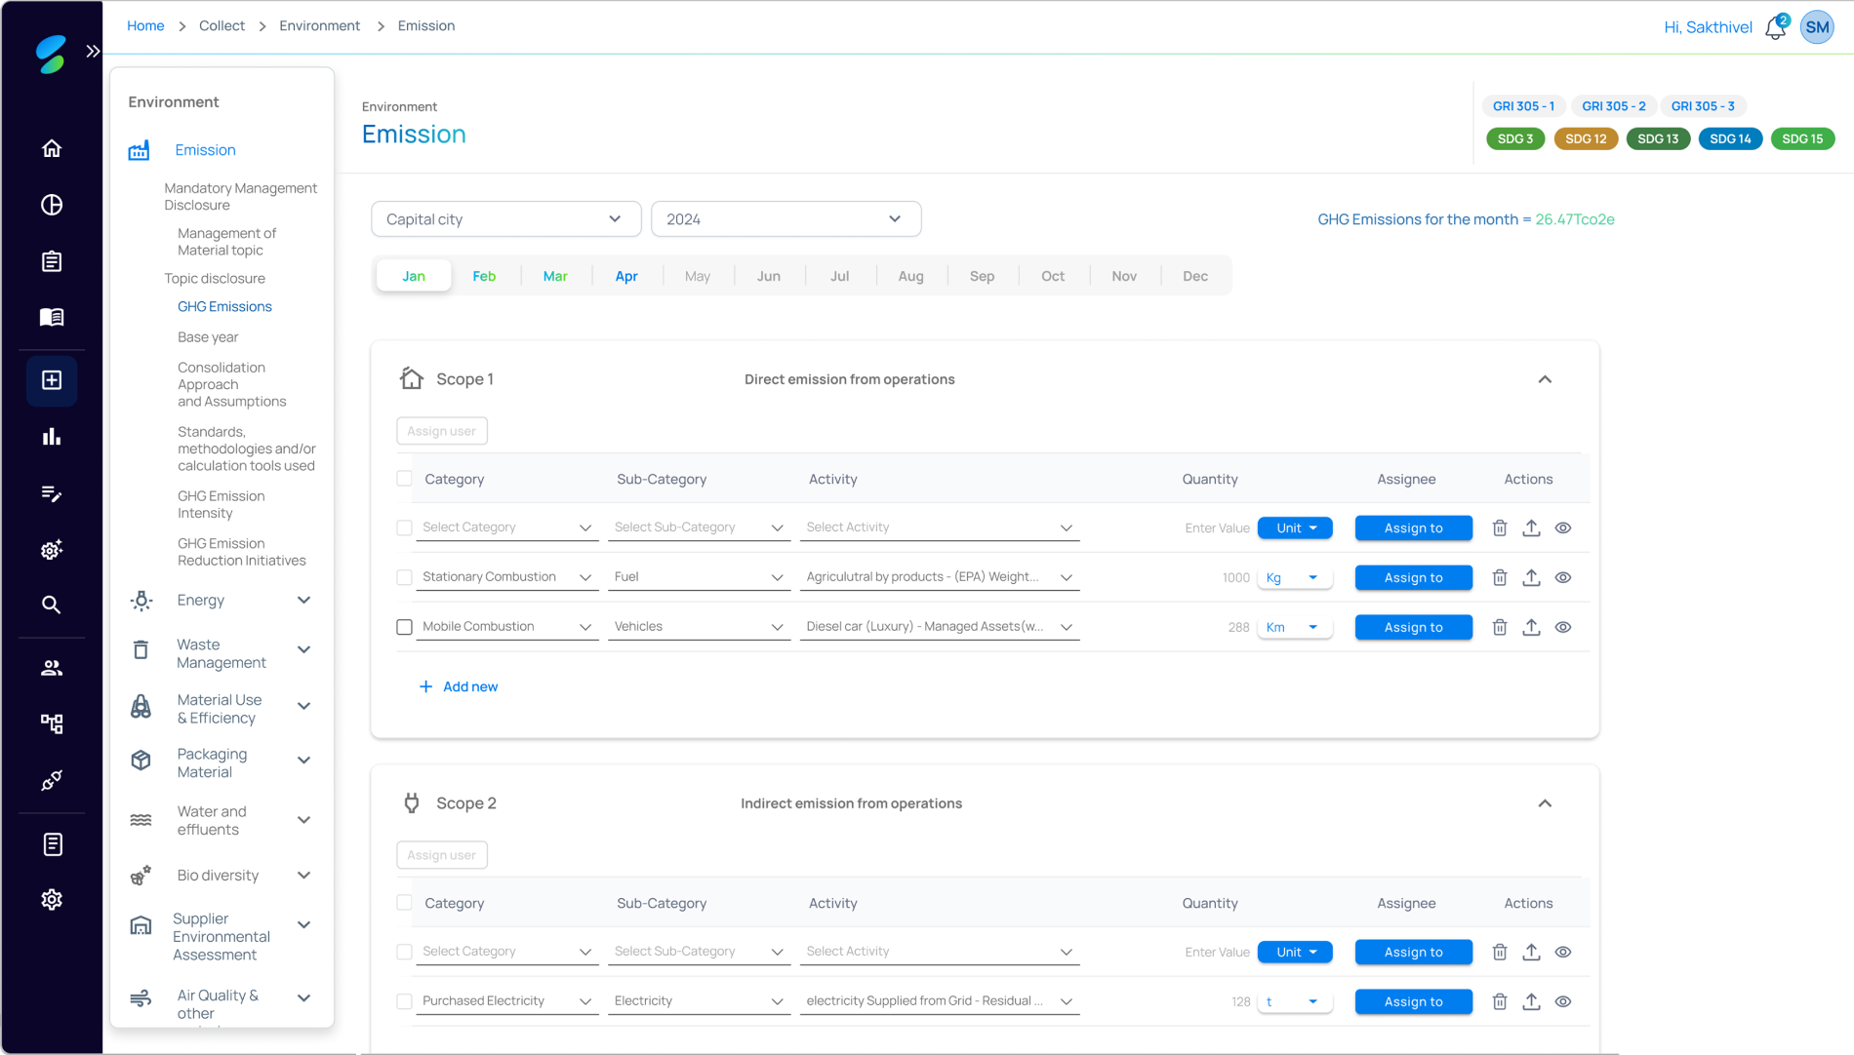Click Add new in Scope 1
The height and width of the screenshot is (1055, 1854).
[x=459, y=686]
